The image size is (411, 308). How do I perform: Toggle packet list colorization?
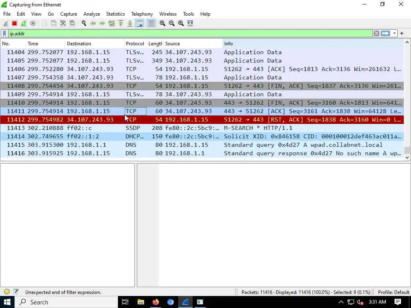click(x=151, y=23)
